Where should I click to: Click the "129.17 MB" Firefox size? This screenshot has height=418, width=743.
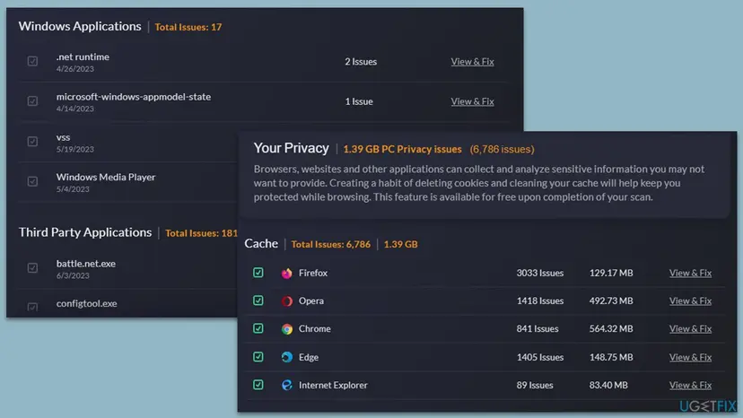pyautogui.click(x=611, y=273)
